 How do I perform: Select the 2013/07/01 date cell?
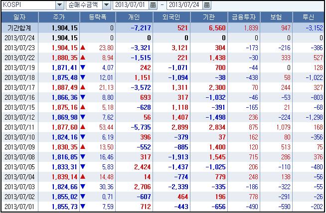(x=20, y=207)
